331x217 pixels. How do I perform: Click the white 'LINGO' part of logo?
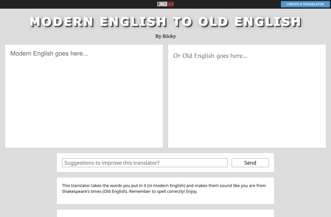coord(162,4)
